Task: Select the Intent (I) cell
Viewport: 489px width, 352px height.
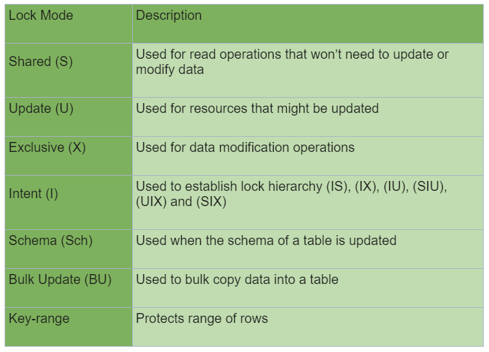Action: click(69, 203)
